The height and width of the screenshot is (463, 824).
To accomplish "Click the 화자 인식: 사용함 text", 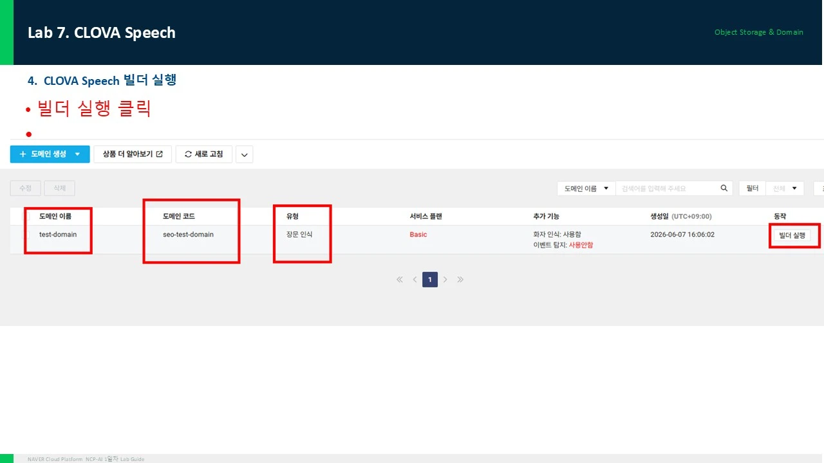I will click(x=557, y=235).
